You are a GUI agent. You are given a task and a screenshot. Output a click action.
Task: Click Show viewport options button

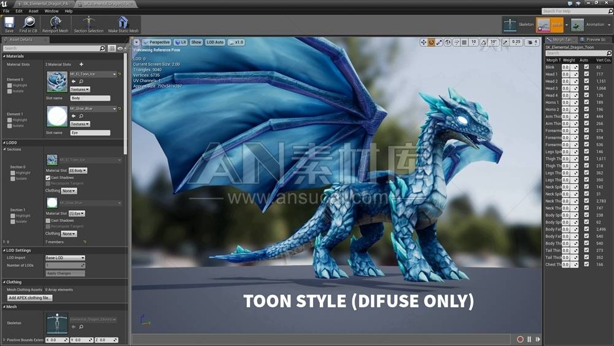[x=196, y=42]
